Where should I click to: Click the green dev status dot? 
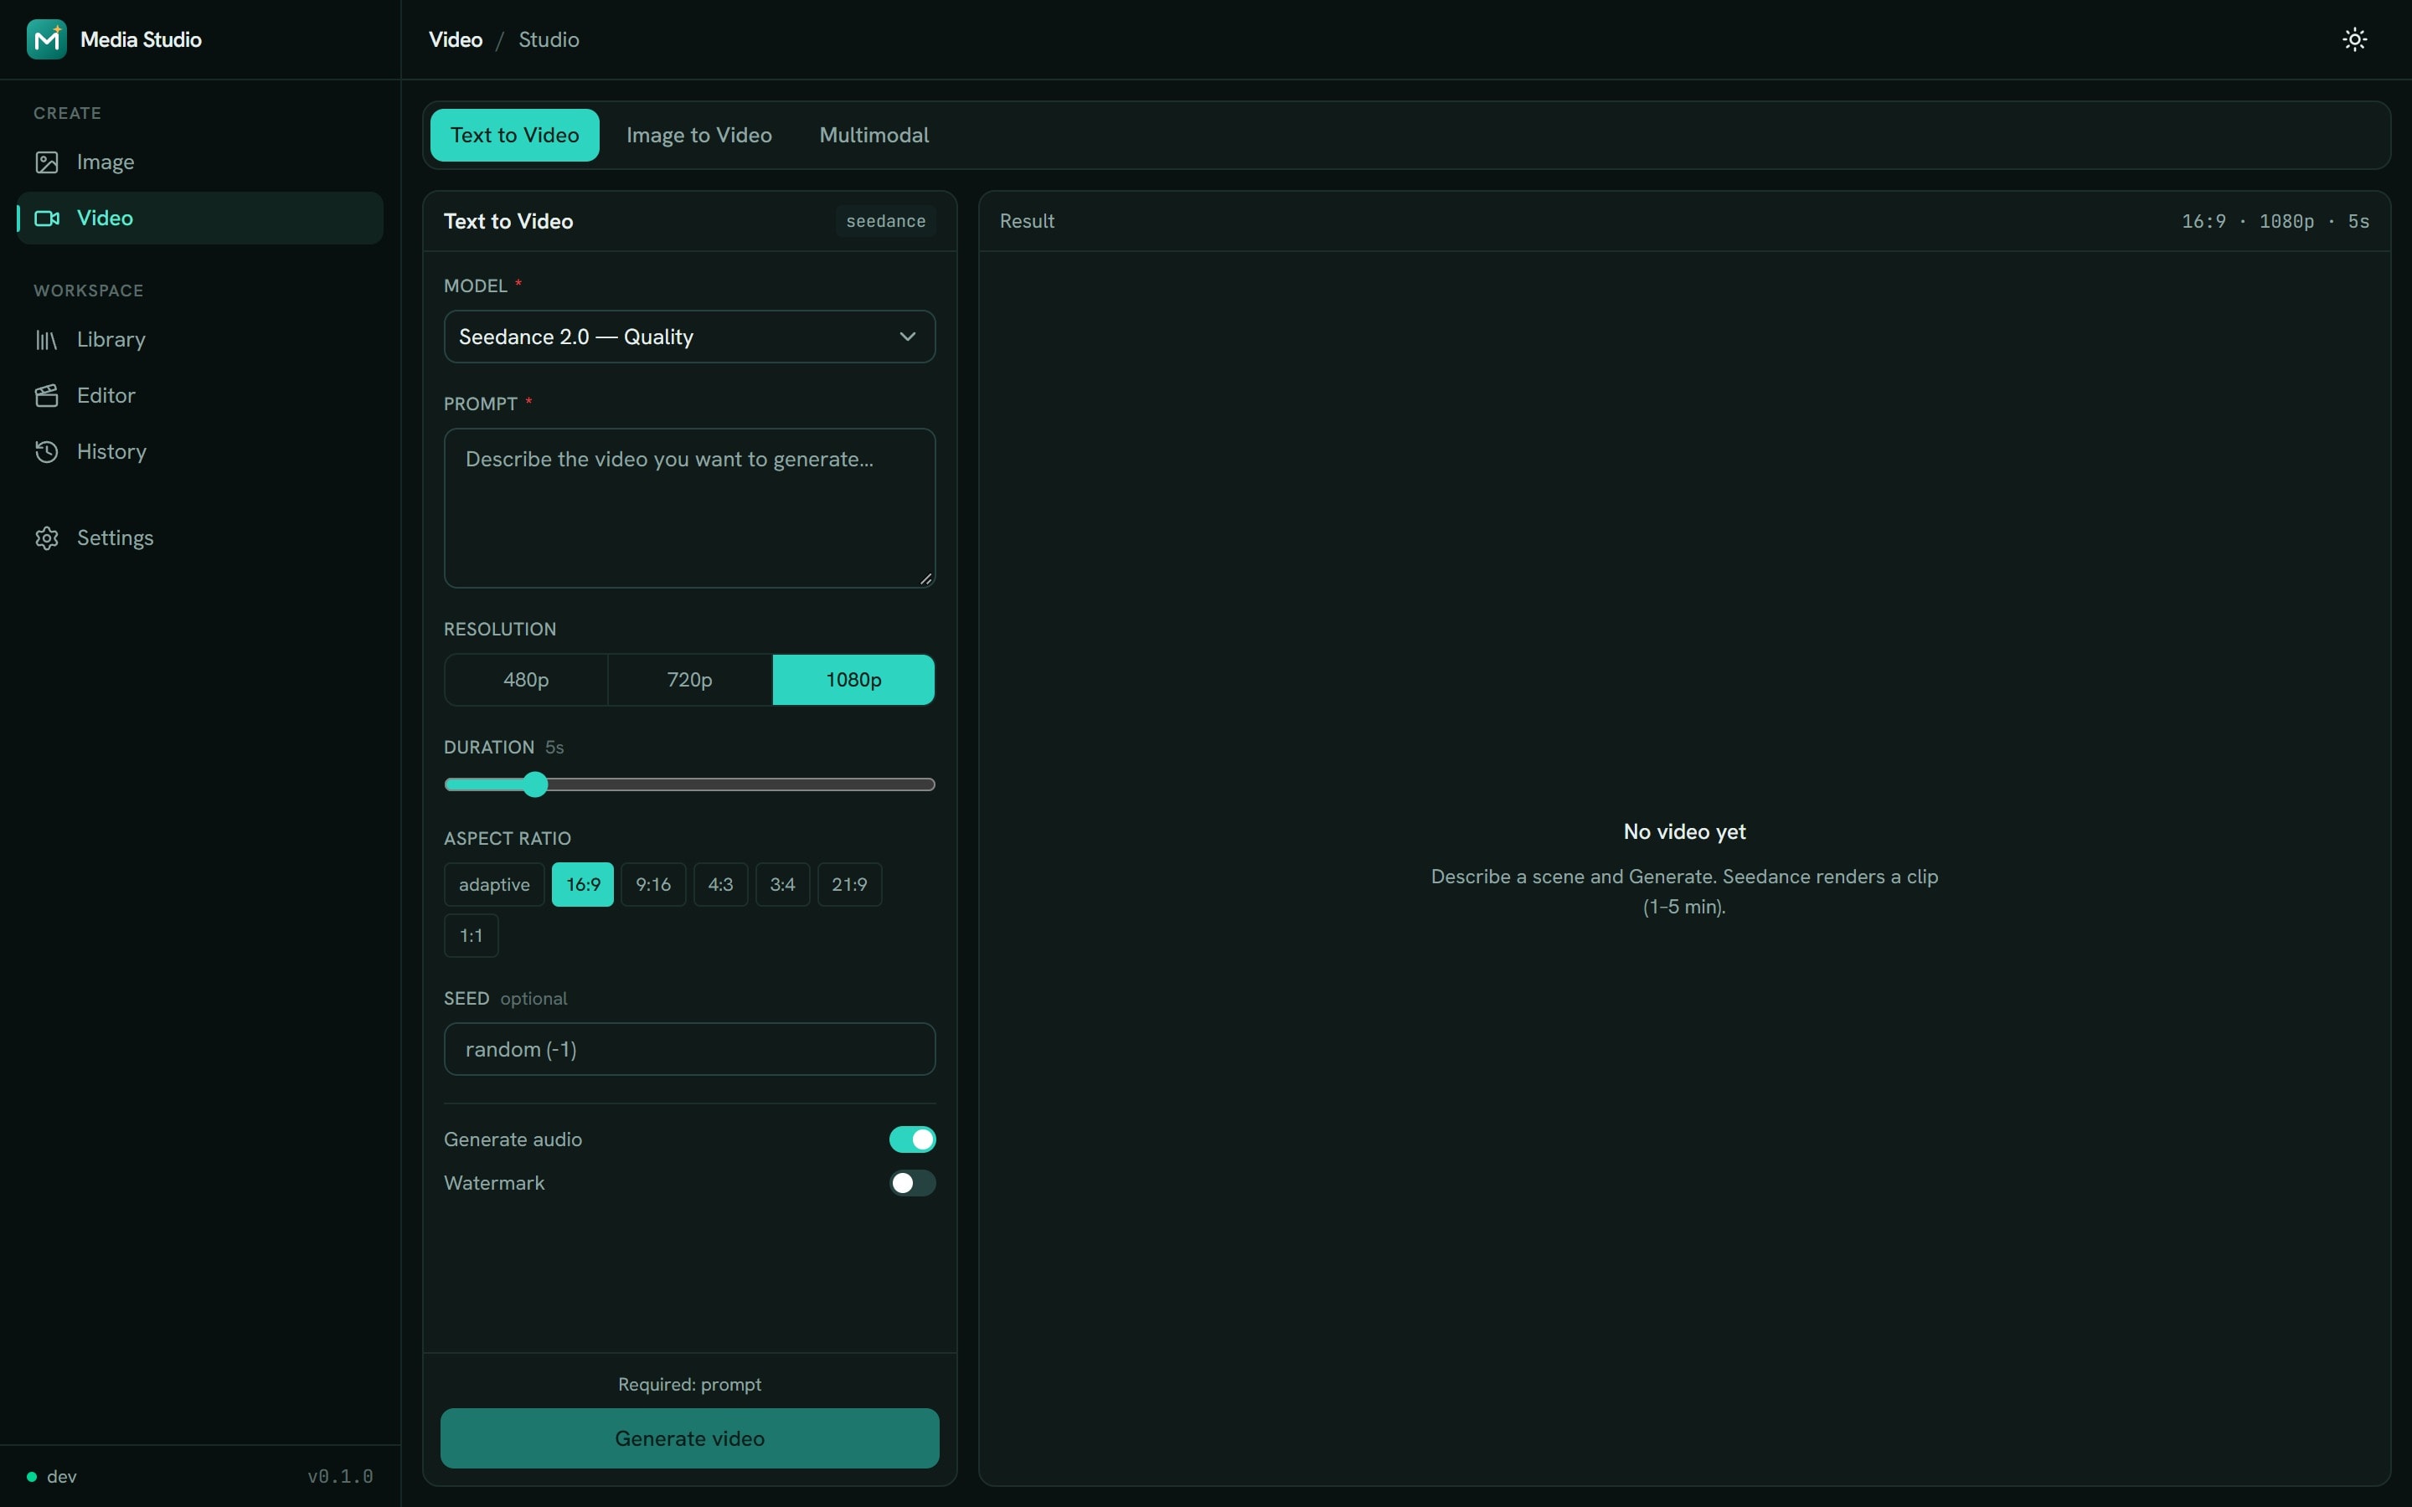32,1476
